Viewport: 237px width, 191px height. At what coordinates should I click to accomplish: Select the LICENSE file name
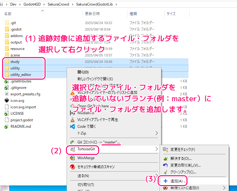pos(17,114)
